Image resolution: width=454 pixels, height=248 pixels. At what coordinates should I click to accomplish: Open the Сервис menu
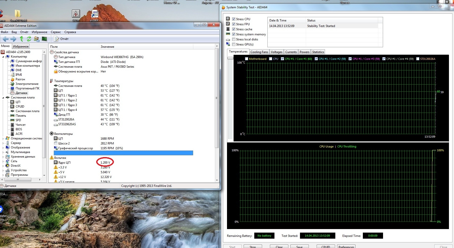click(x=56, y=32)
